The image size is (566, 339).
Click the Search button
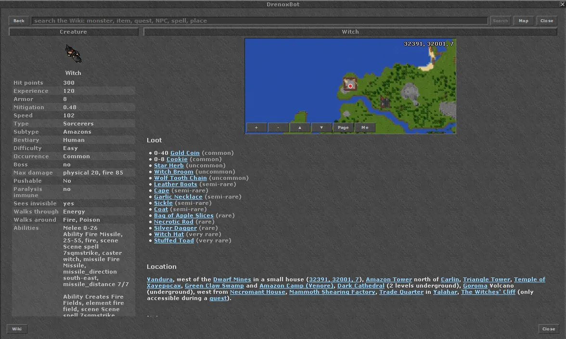click(501, 21)
